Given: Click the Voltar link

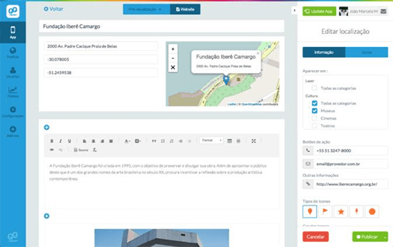Looking at the screenshot, I should coord(53,9).
